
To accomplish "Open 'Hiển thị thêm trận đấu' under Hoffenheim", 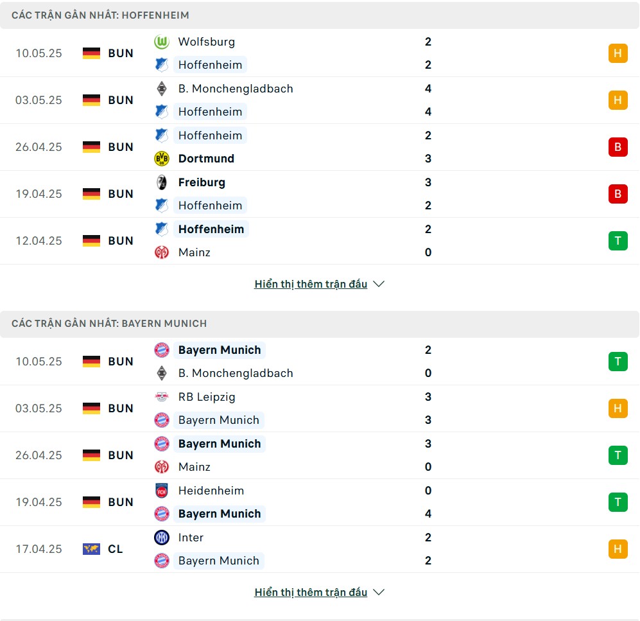I will (311, 284).
